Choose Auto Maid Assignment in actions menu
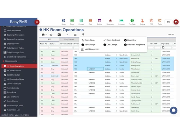This screenshot has width=180, height=135. click(135, 45)
